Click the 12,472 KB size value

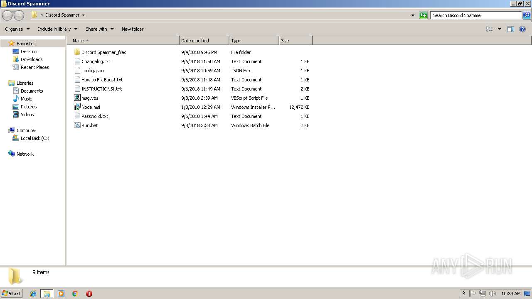pos(299,107)
